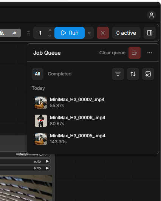161x201 pixels.
Task: Grab the dotted drag handle beside batch count
Action: (29, 33)
